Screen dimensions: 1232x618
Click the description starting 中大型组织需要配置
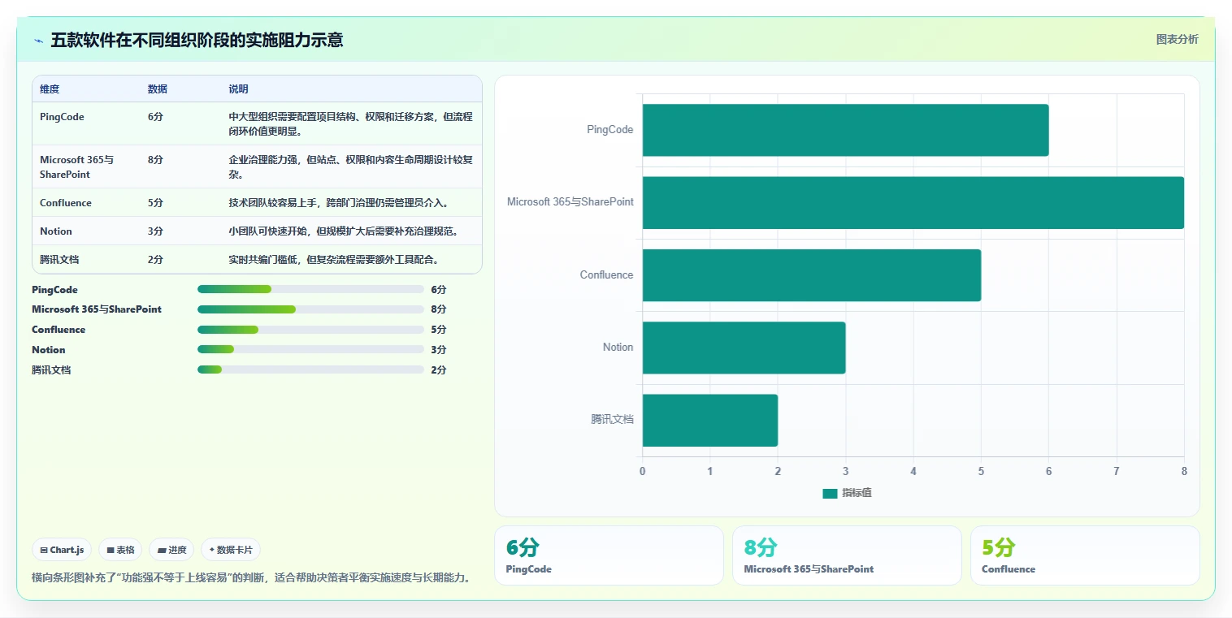(350, 123)
